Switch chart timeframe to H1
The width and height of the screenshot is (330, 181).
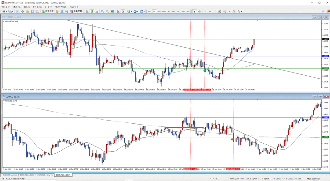169,11
